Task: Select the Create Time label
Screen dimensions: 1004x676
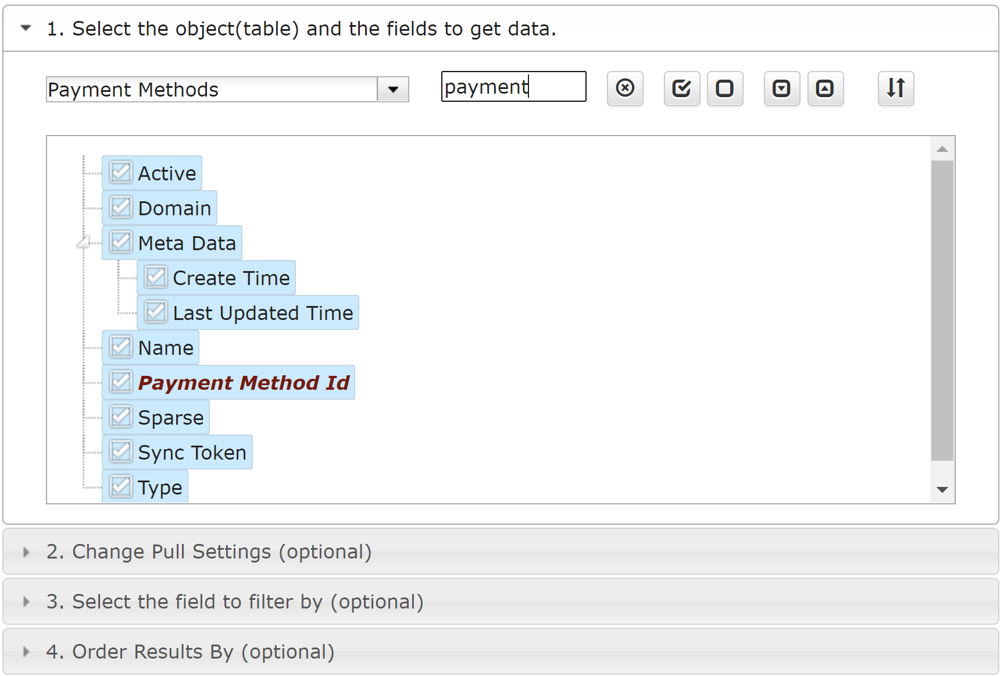Action: pos(231,278)
